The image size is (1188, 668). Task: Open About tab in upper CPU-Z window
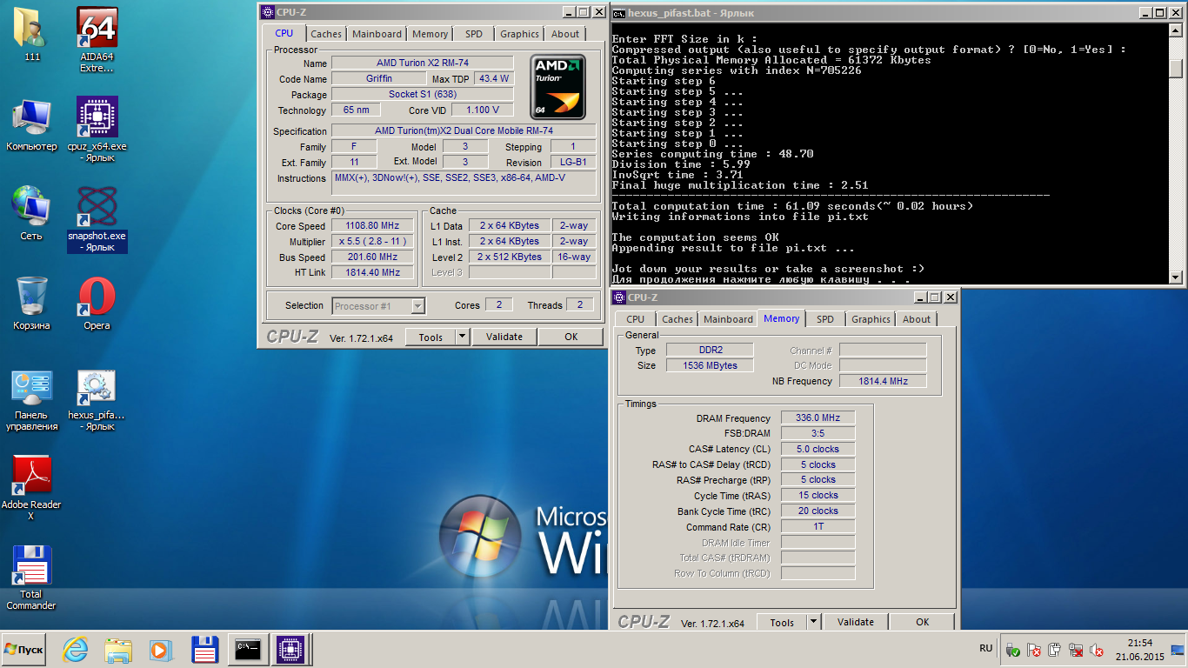pos(565,34)
